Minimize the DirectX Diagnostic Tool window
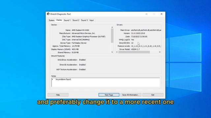This screenshot has height=118, width=211. pyautogui.click(x=146, y=14)
